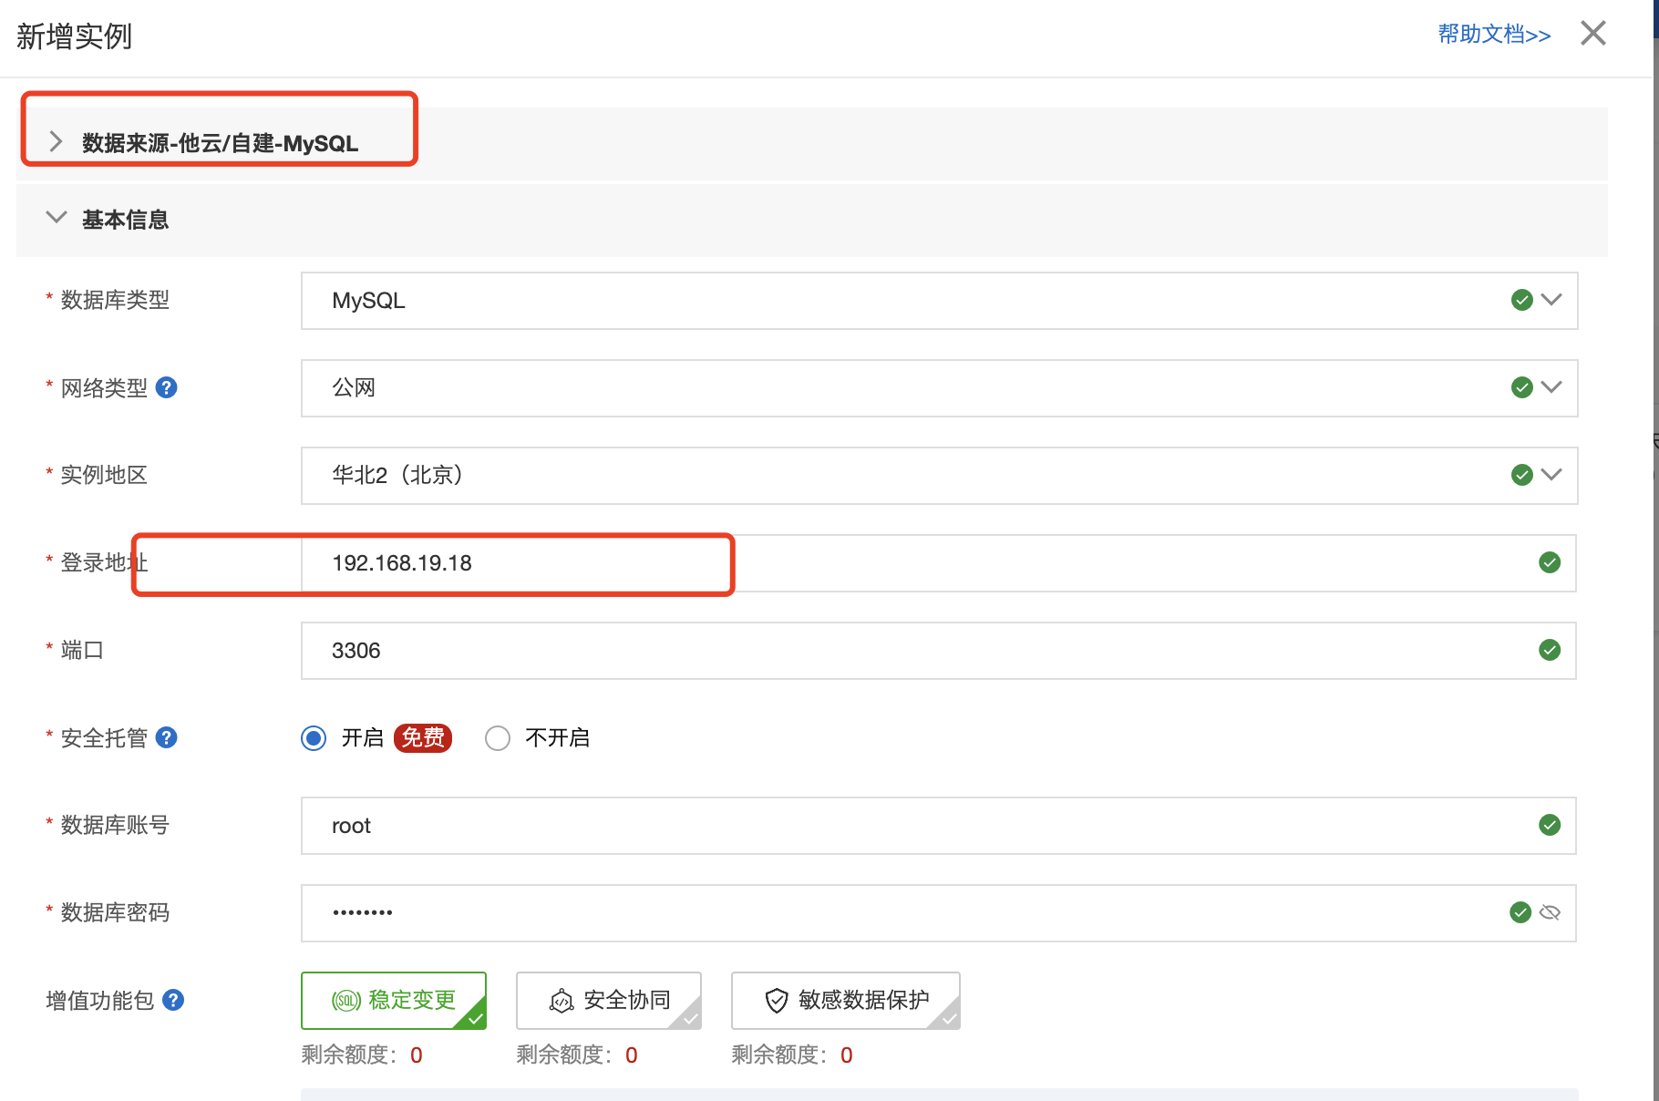1659x1101 pixels.
Task: Click the green check icon in 端口
Action: tap(1550, 650)
